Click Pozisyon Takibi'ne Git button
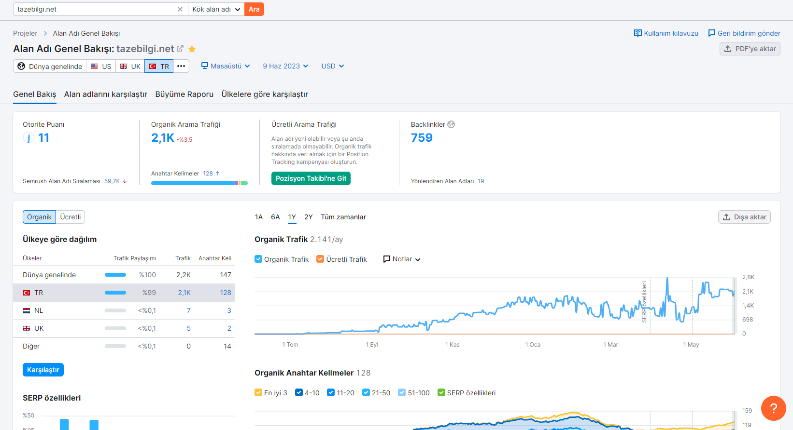 (311, 178)
